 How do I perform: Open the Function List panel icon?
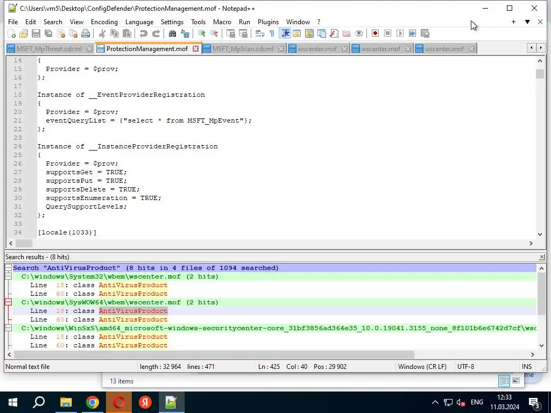[x=334, y=33]
